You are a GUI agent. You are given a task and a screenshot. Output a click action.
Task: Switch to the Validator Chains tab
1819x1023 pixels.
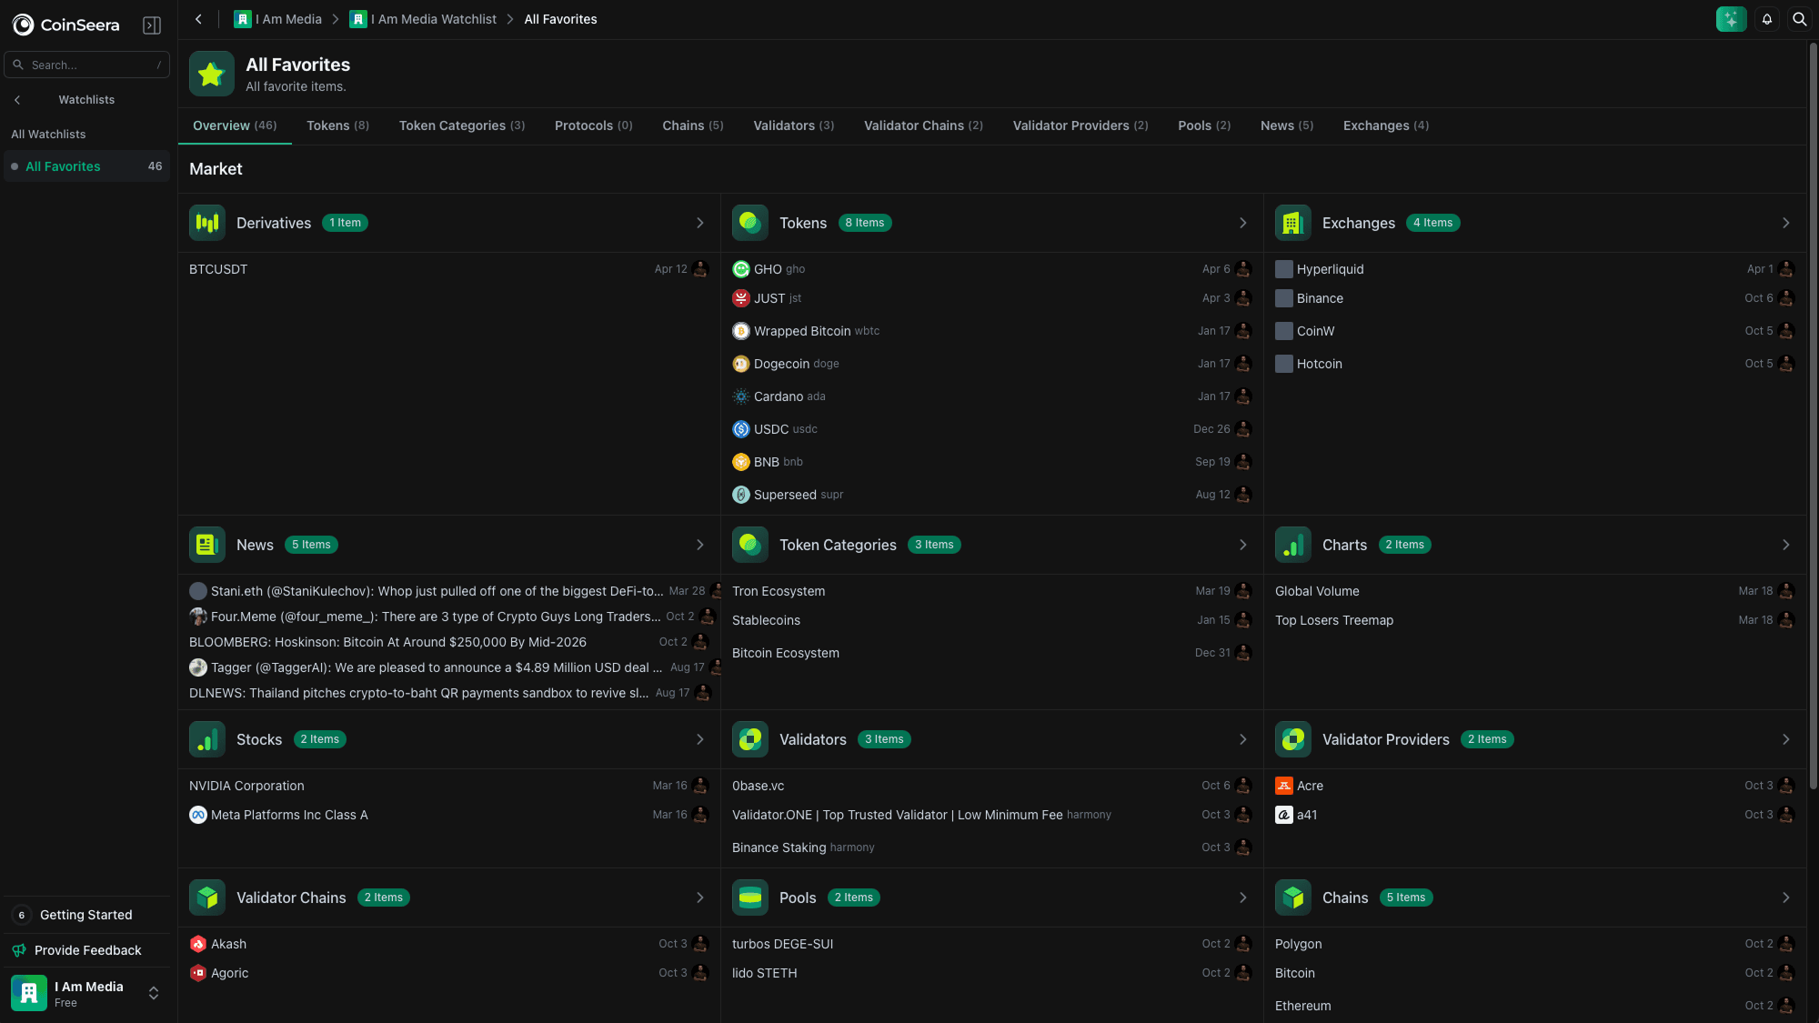click(923, 125)
